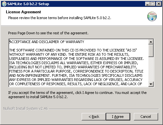Click the 'ACCEPTANCE AND DISCLAIMER OF WARRANTY' line

tap(47, 42)
